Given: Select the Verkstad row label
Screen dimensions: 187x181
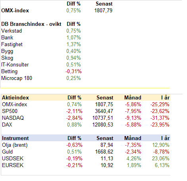Looking at the screenshot, I should [x=12, y=31].
